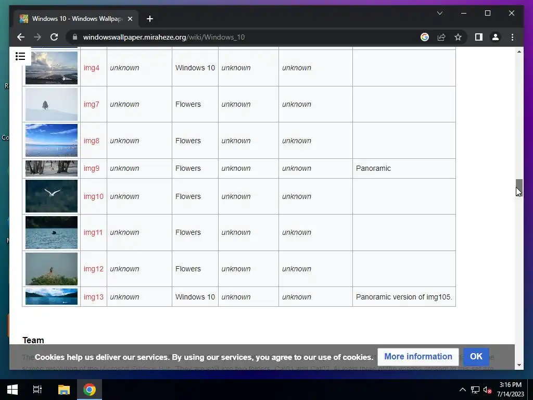The height and width of the screenshot is (400, 533).
Task: Select 'Panoramic' note in img9 row
Action: click(x=373, y=168)
